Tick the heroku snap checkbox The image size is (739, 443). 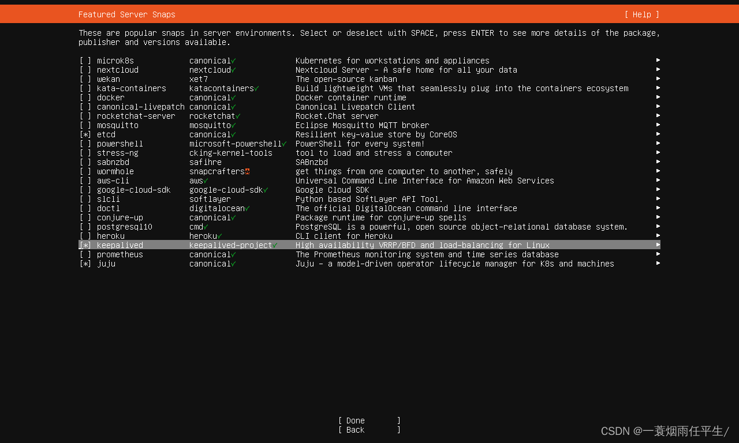(85, 236)
